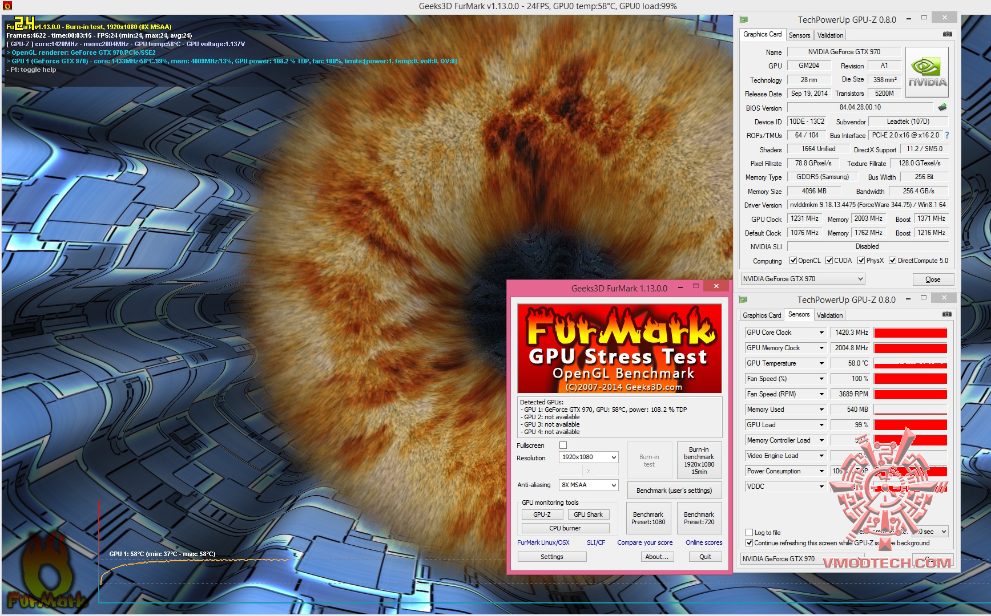Close the Geeks3D FurMark 1.13.0.0 dialog
Viewport: 991px width, 616px height.
716,286
